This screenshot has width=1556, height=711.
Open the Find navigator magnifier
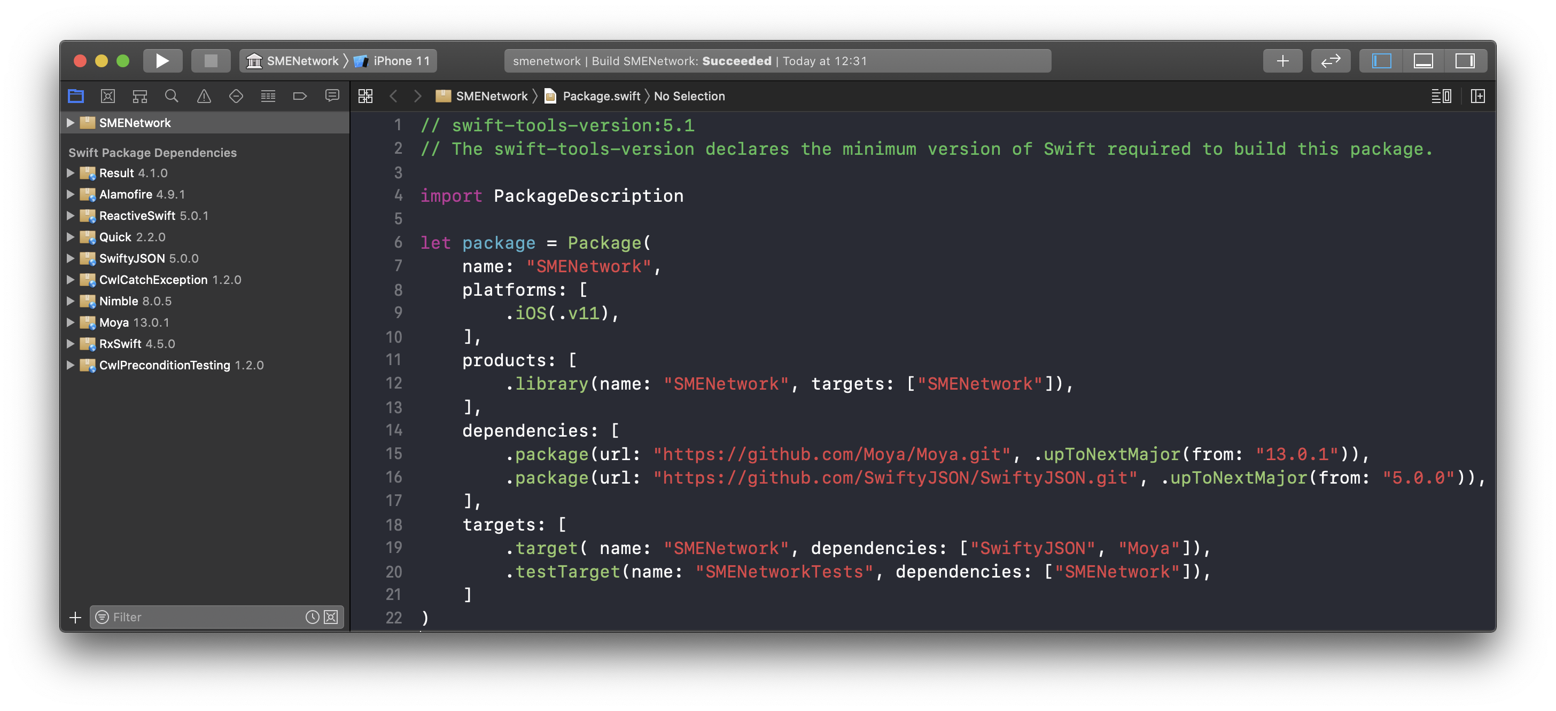tap(172, 96)
